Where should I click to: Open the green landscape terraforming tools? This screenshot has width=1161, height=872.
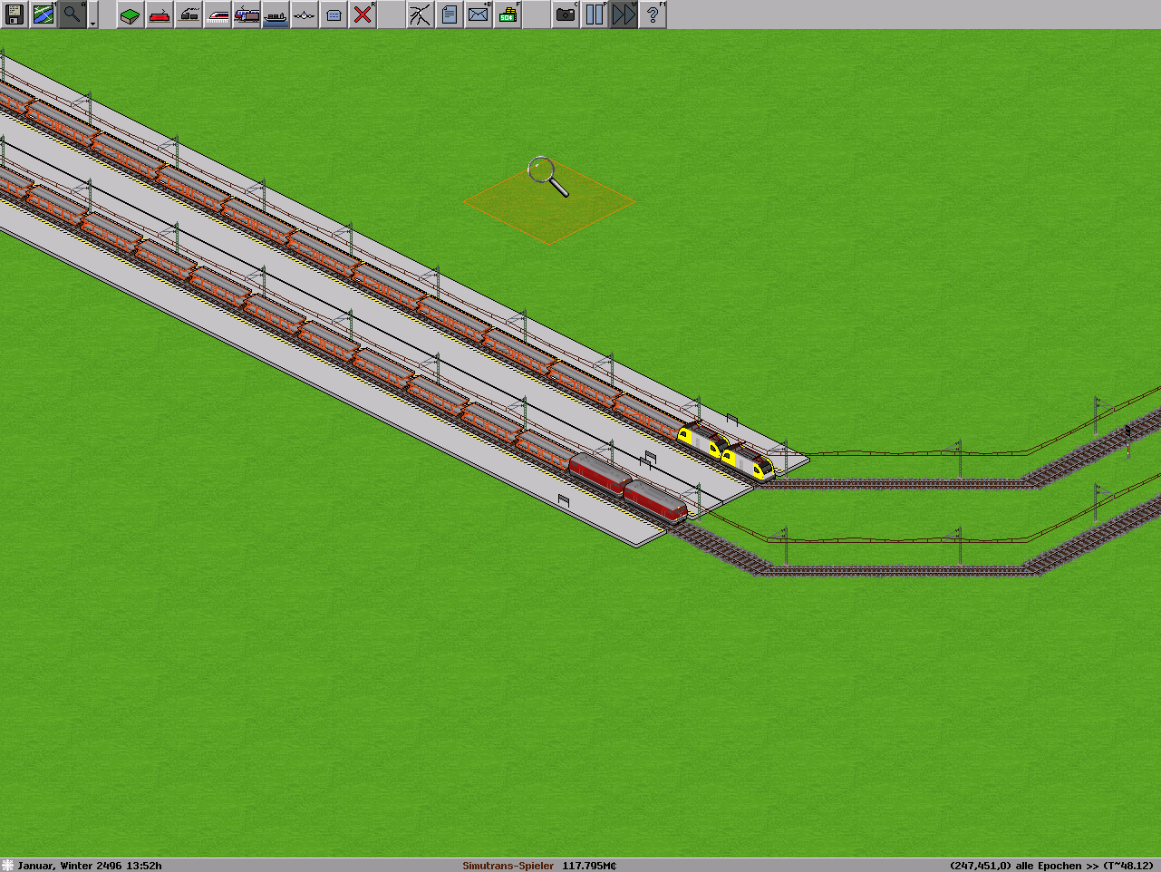tap(131, 15)
